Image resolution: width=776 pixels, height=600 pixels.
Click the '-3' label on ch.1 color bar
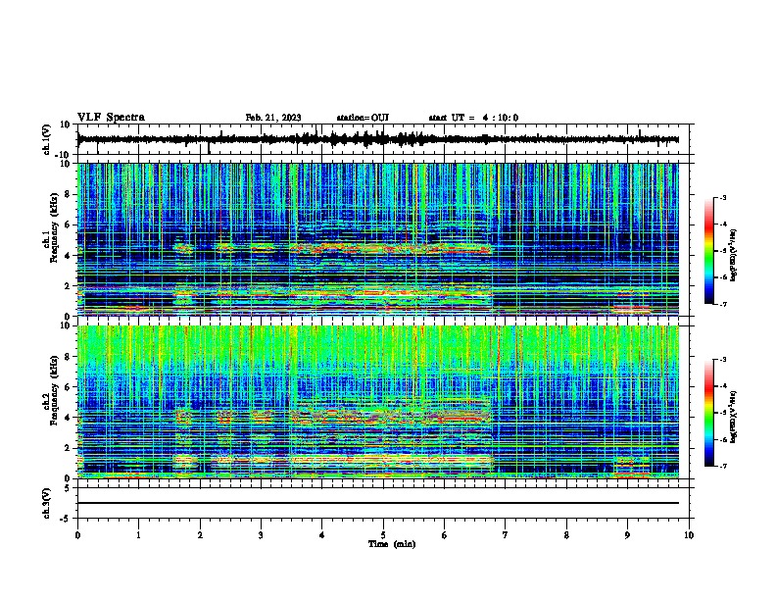(721, 198)
